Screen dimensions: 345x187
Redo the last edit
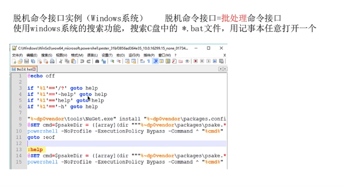pos(89,61)
